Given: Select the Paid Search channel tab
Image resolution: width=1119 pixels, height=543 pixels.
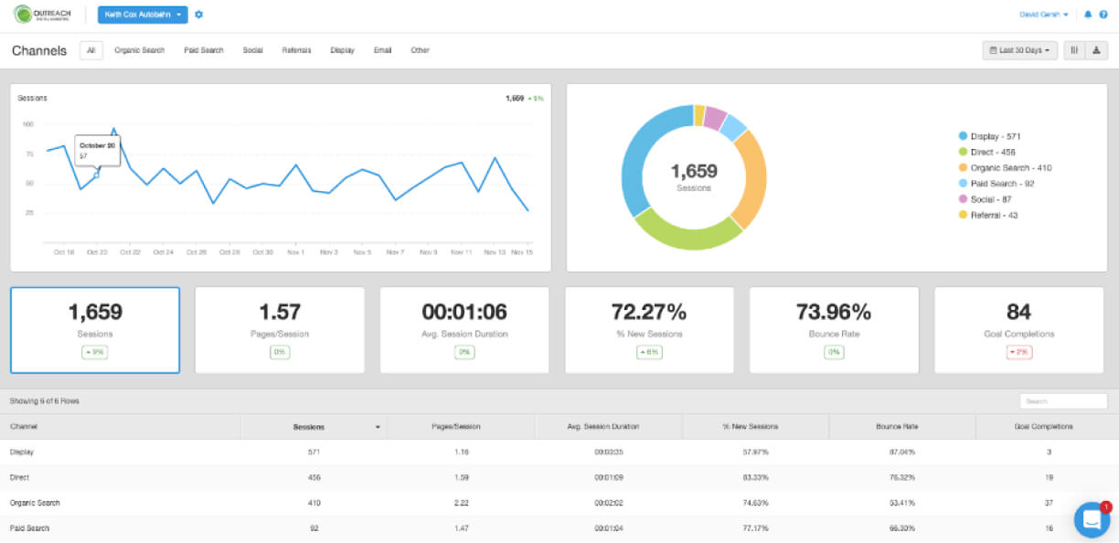Looking at the screenshot, I should pyautogui.click(x=204, y=50).
